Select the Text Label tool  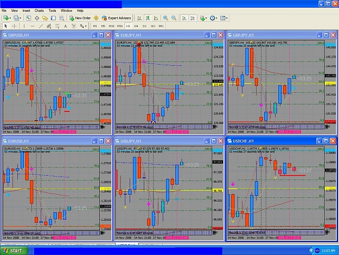tap(74, 26)
